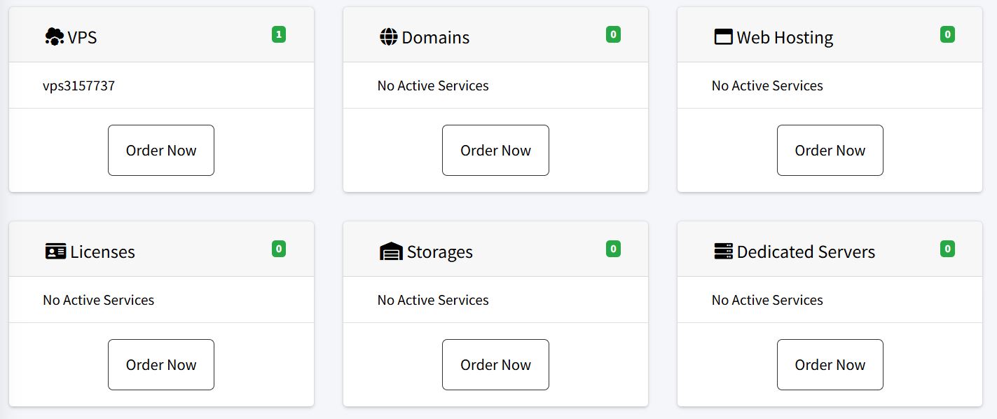Click the Dedicated Servers count badge
Viewport: 997px width, 419px height.
point(947,249)
